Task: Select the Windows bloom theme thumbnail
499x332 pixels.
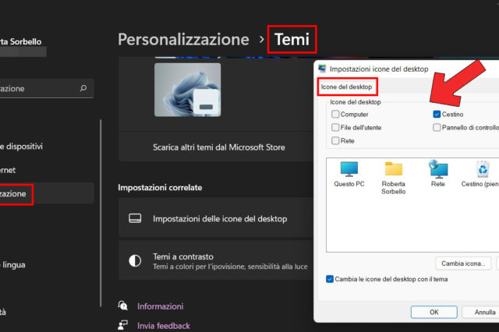Action: [x=187, y=90]
